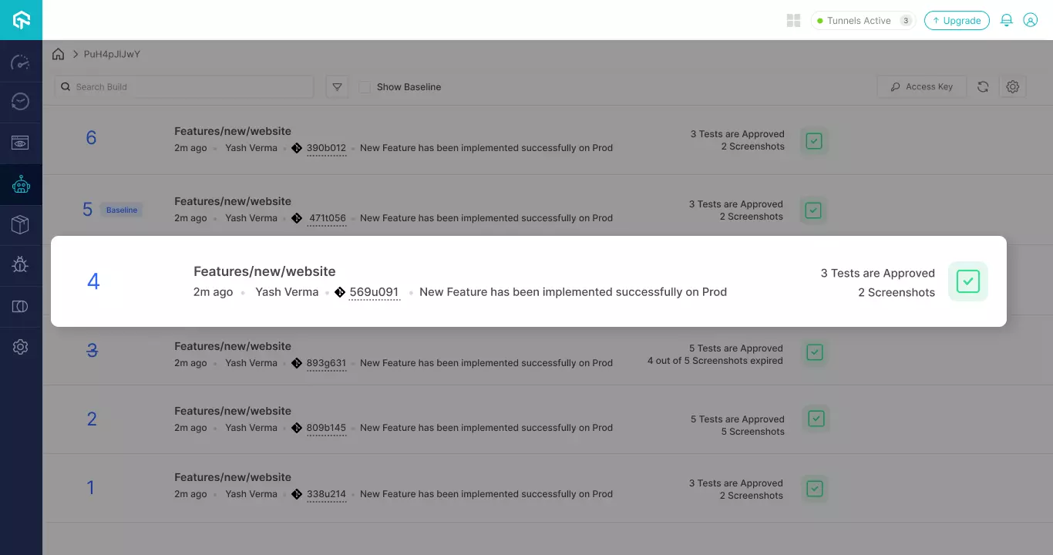Refresh the build list
This screenshot has height=555, width=1053.
click(x=983, y=87)
